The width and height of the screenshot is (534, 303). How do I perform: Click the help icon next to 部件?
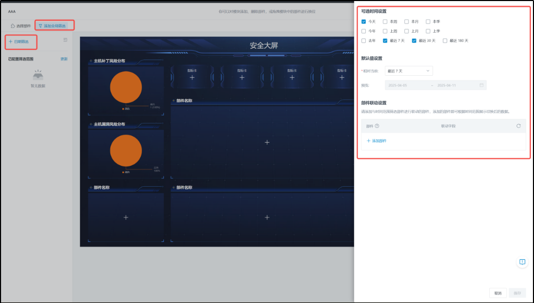pyautogui.click(x=377, y=126)
